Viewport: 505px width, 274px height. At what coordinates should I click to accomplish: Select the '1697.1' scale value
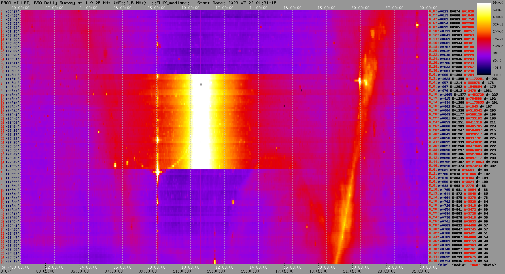498,39
